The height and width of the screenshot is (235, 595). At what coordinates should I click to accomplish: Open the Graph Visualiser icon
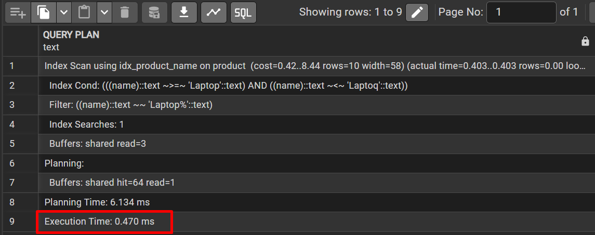point(213,12)
